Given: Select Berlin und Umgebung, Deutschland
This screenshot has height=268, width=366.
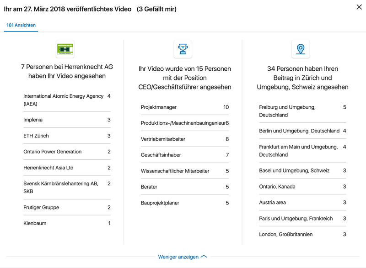Looking at the screenshot, I should pos(299,131).
